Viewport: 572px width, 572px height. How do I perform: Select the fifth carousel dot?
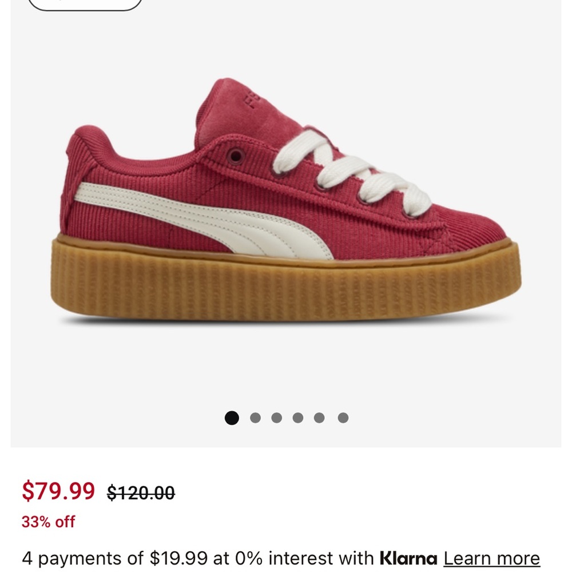318,418
